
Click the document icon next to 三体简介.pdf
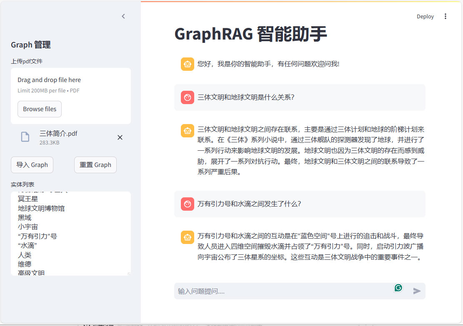click(x=25, y=137)
